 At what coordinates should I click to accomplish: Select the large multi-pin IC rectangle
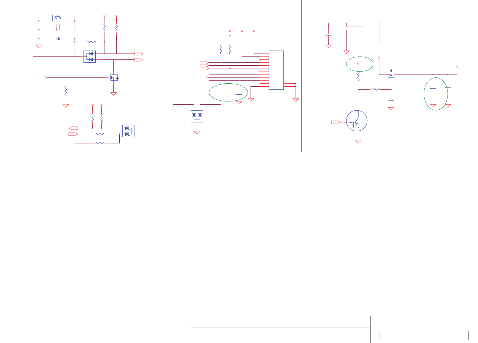[x=276, y=70]
